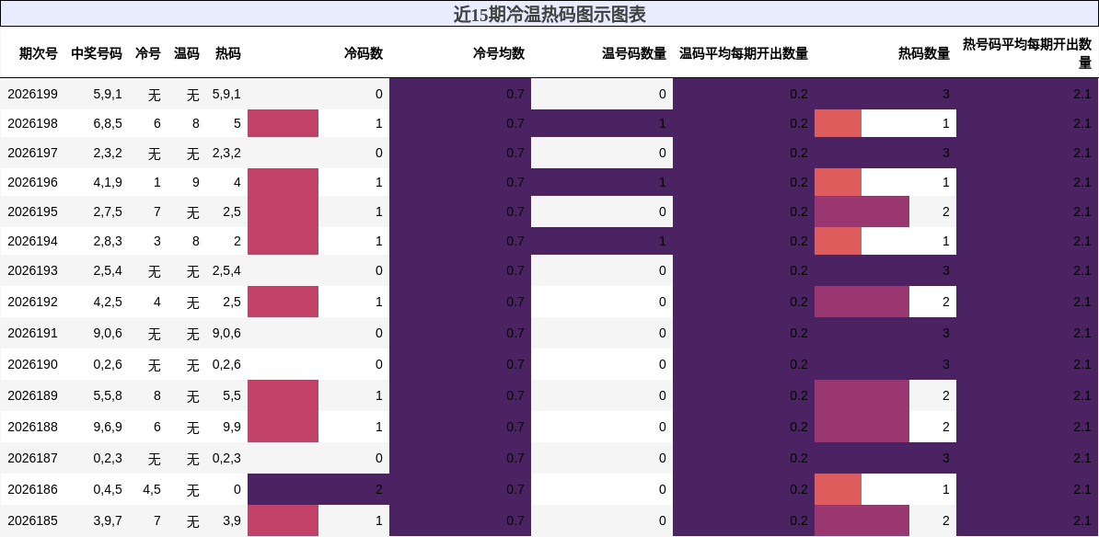Select issue number 2026192
The height and width of the screenshot is (537, 1099).
[33, 302]
